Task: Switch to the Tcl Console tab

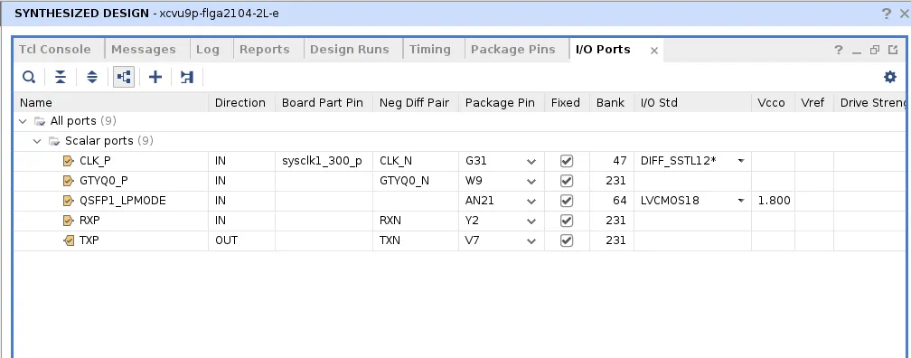Action: (55, 50)
